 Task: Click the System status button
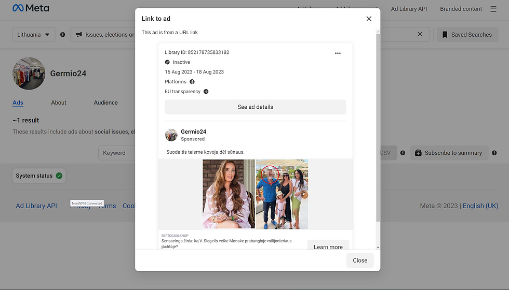39,176
